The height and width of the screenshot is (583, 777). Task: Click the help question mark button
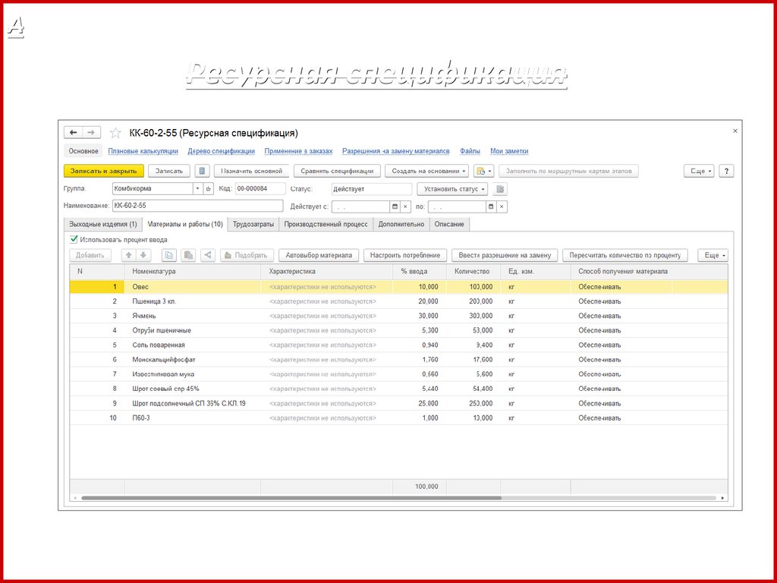726,172
